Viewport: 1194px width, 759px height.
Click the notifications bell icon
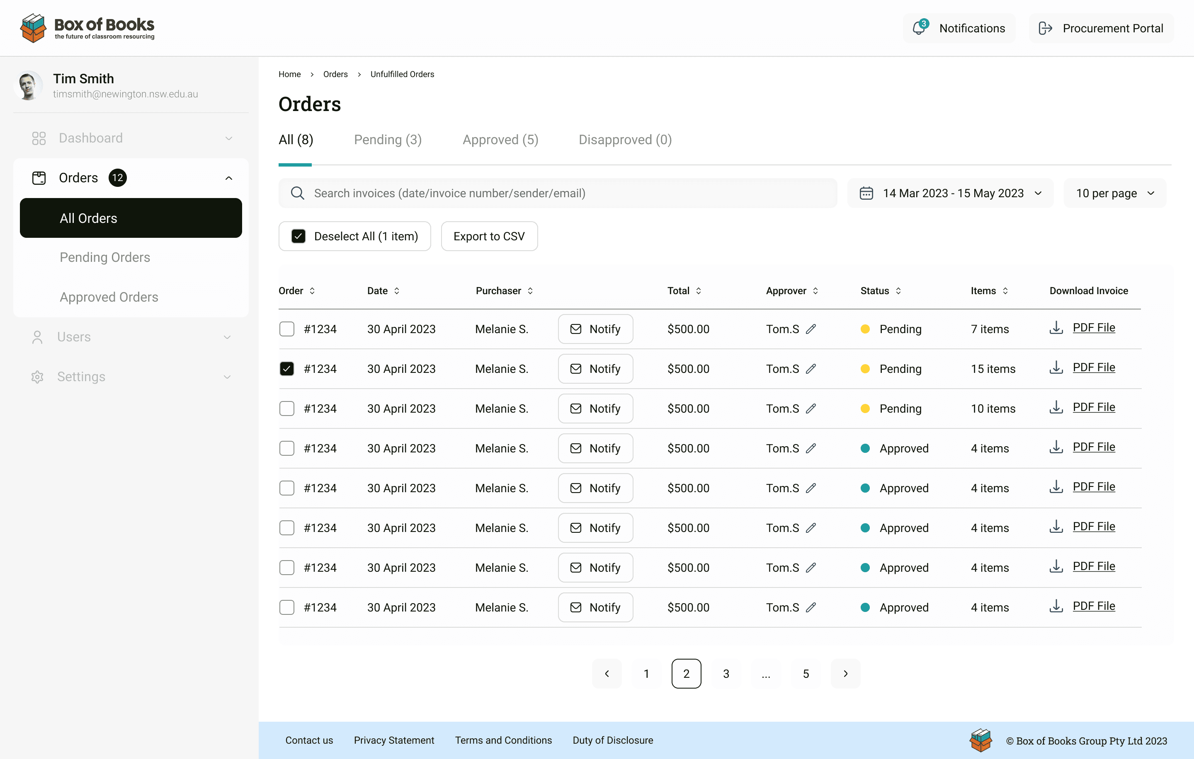[919, 28]
